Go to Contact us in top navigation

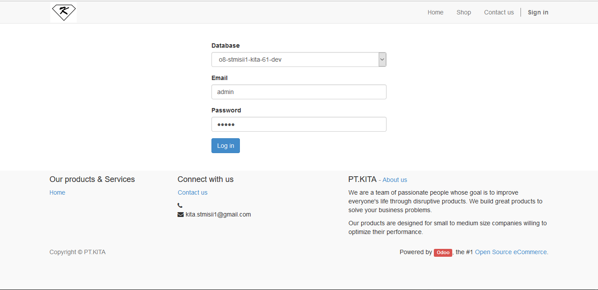[x=499, y=12]
